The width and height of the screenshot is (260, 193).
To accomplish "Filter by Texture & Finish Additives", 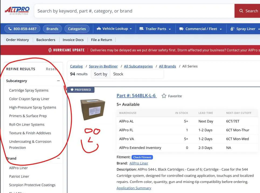I will coord(30,133).
